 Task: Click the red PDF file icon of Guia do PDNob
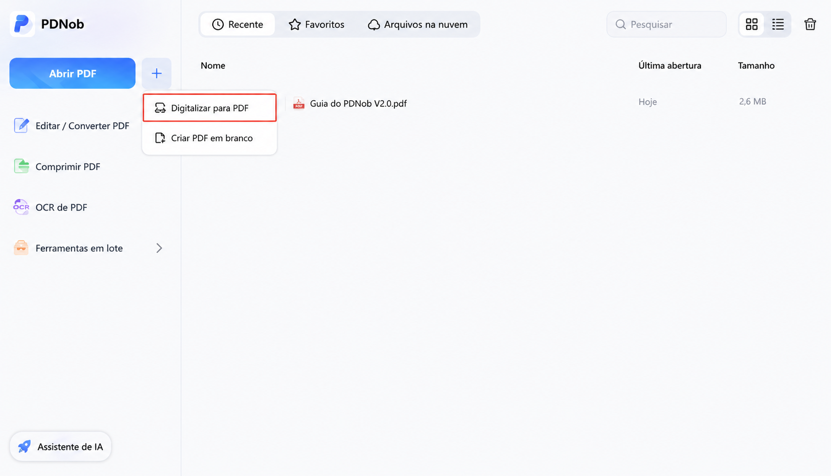299,103
